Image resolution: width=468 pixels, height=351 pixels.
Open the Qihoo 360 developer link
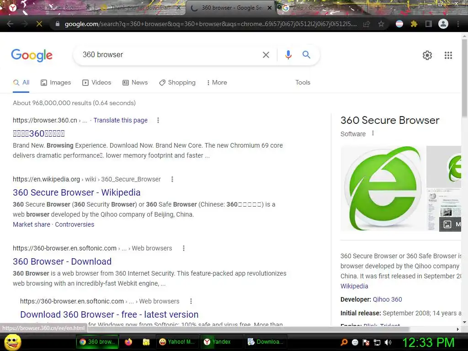point(388,299)
